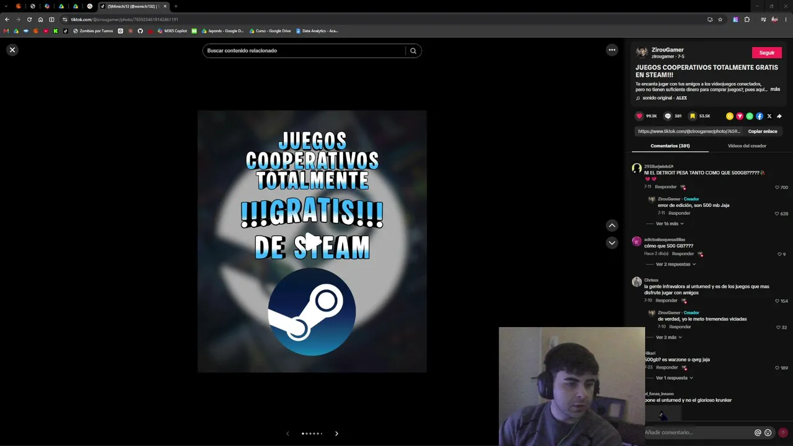The image size is (793, 446).
Task: Bookmark this page with the star icon
Action: coord(720,19)
